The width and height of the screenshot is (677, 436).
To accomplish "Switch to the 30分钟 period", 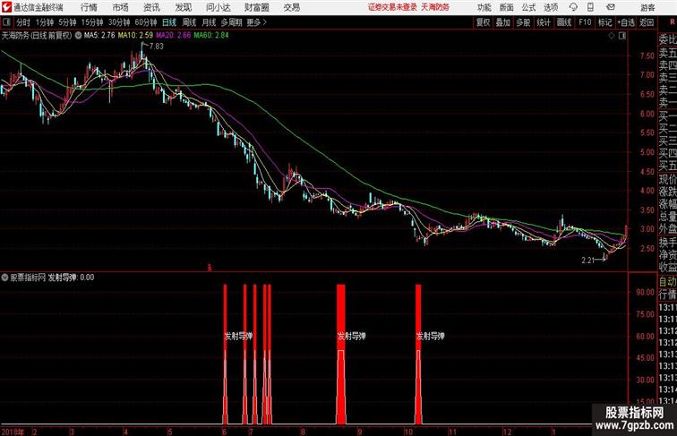I will click(x=119, y=22).
